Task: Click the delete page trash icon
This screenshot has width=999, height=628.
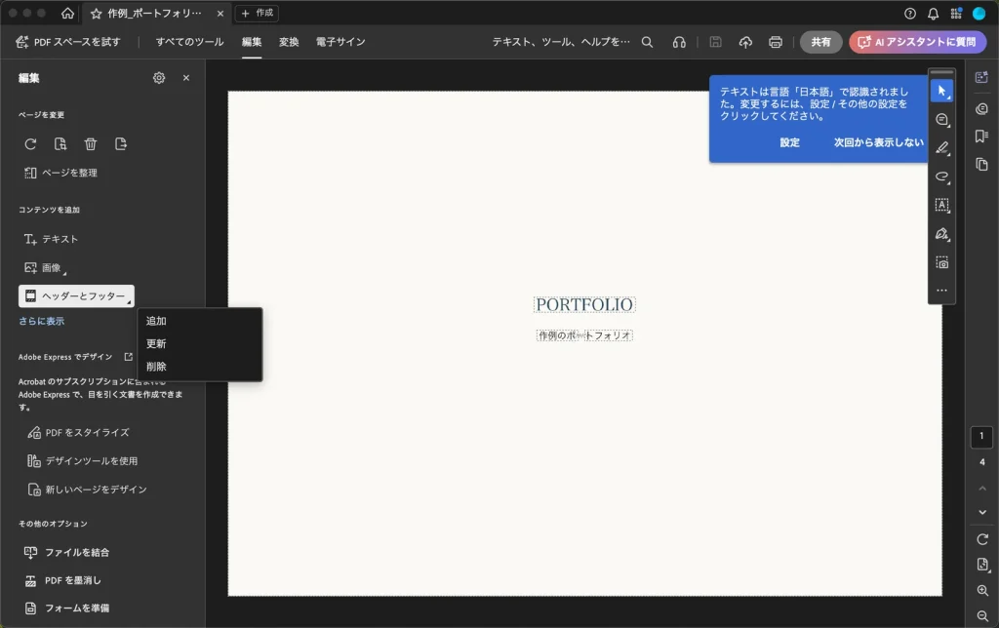Action: point(91,144)
